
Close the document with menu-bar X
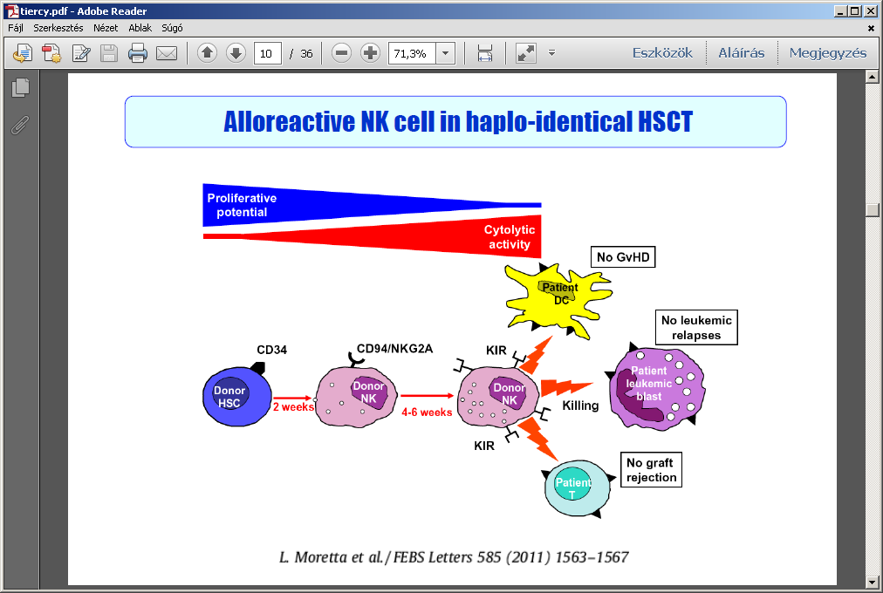tap(871, 28)
